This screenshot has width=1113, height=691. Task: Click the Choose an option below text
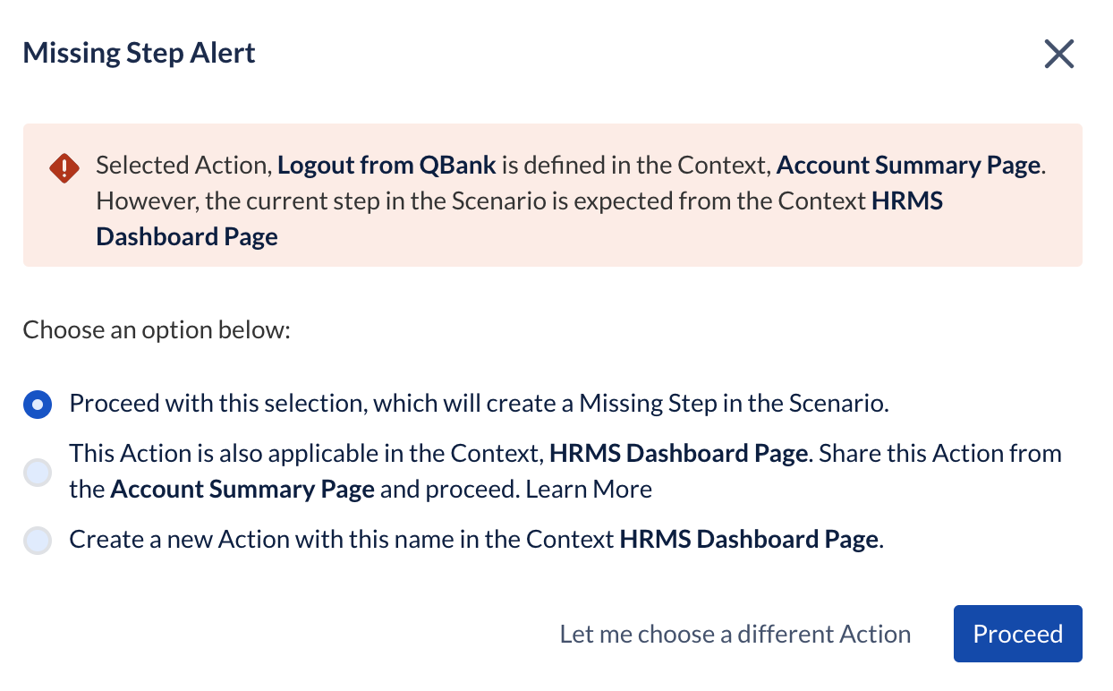pos(157,330)
